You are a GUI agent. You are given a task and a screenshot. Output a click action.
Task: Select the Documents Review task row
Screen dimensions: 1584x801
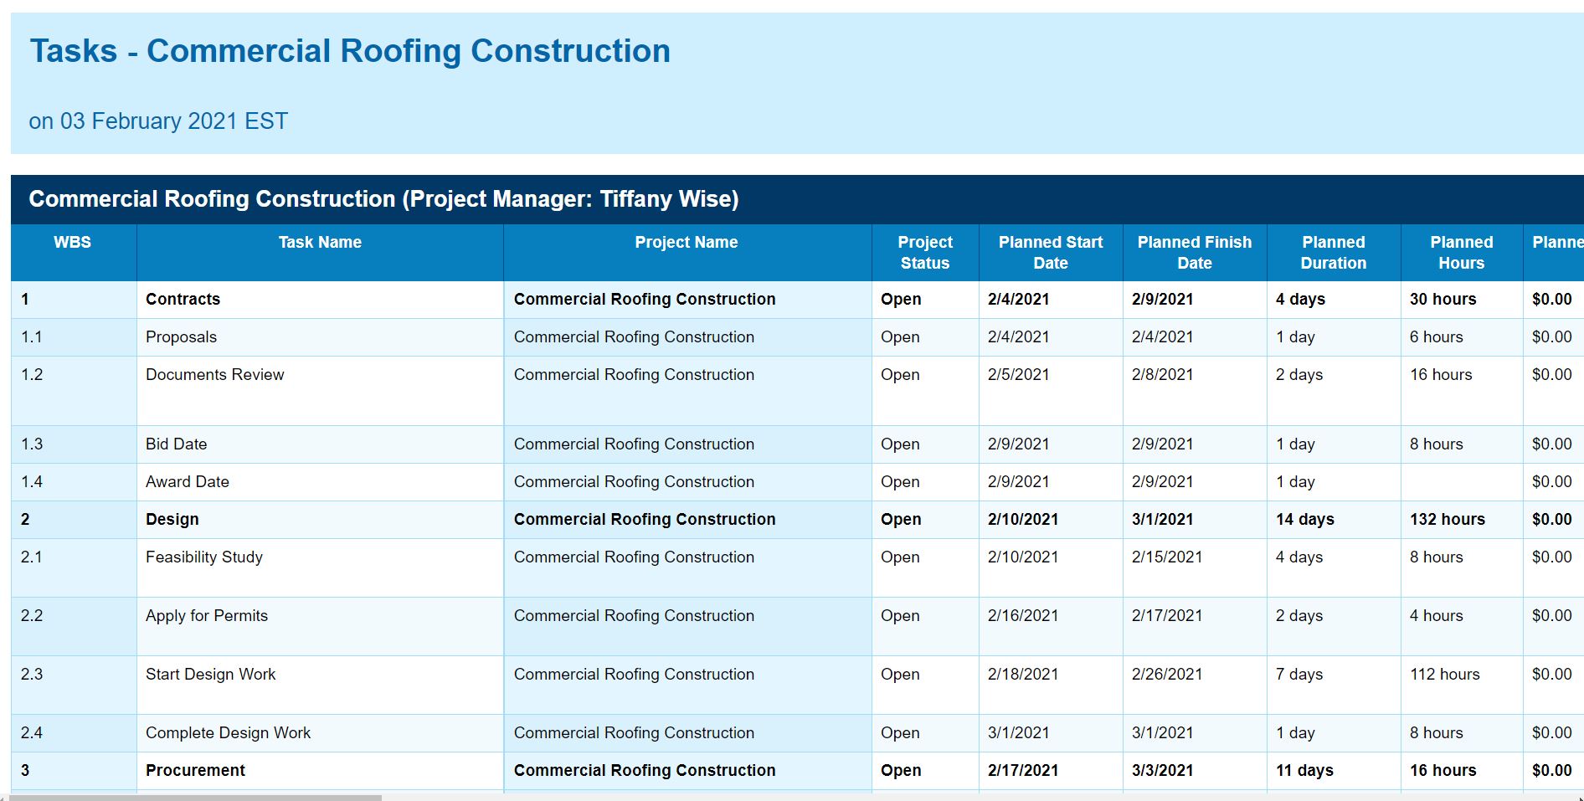[x=214, y=374]
